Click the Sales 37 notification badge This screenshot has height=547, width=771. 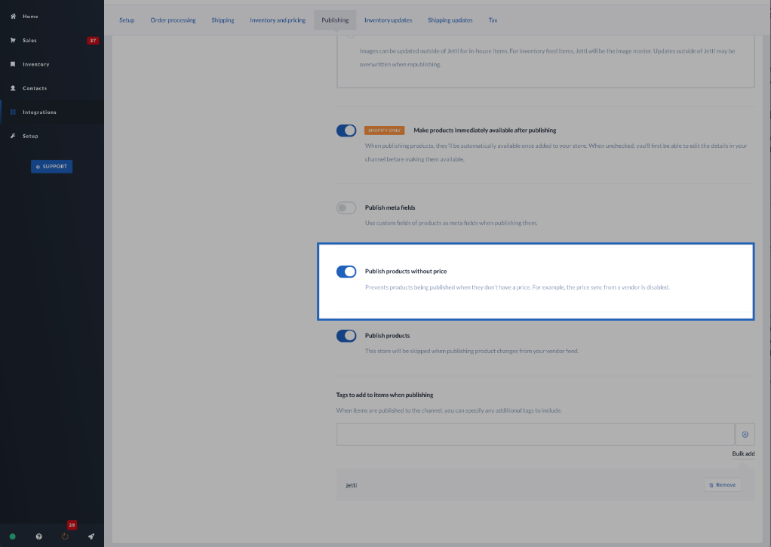click(x=93, y=40)
